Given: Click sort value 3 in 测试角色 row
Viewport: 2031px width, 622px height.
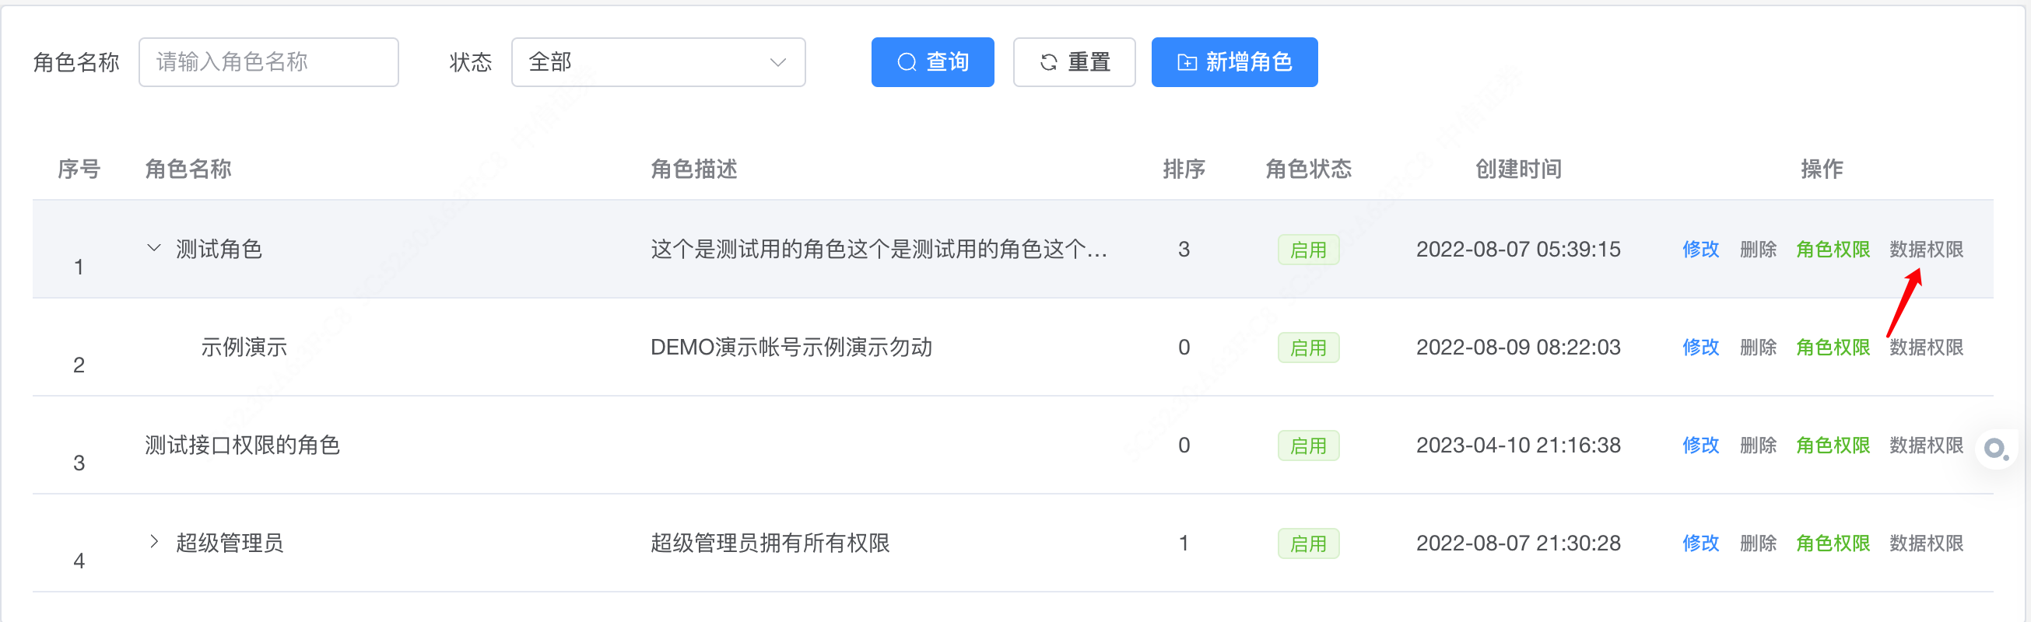Looking at the screenshot, I should click(1184, 250).
